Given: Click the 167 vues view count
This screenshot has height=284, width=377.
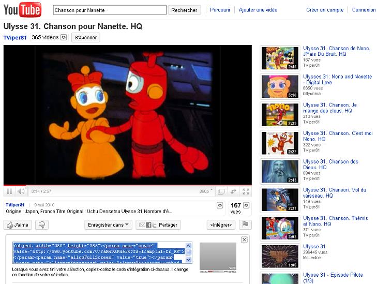Looking at the screenshot, I should click(x=236, y=208).
